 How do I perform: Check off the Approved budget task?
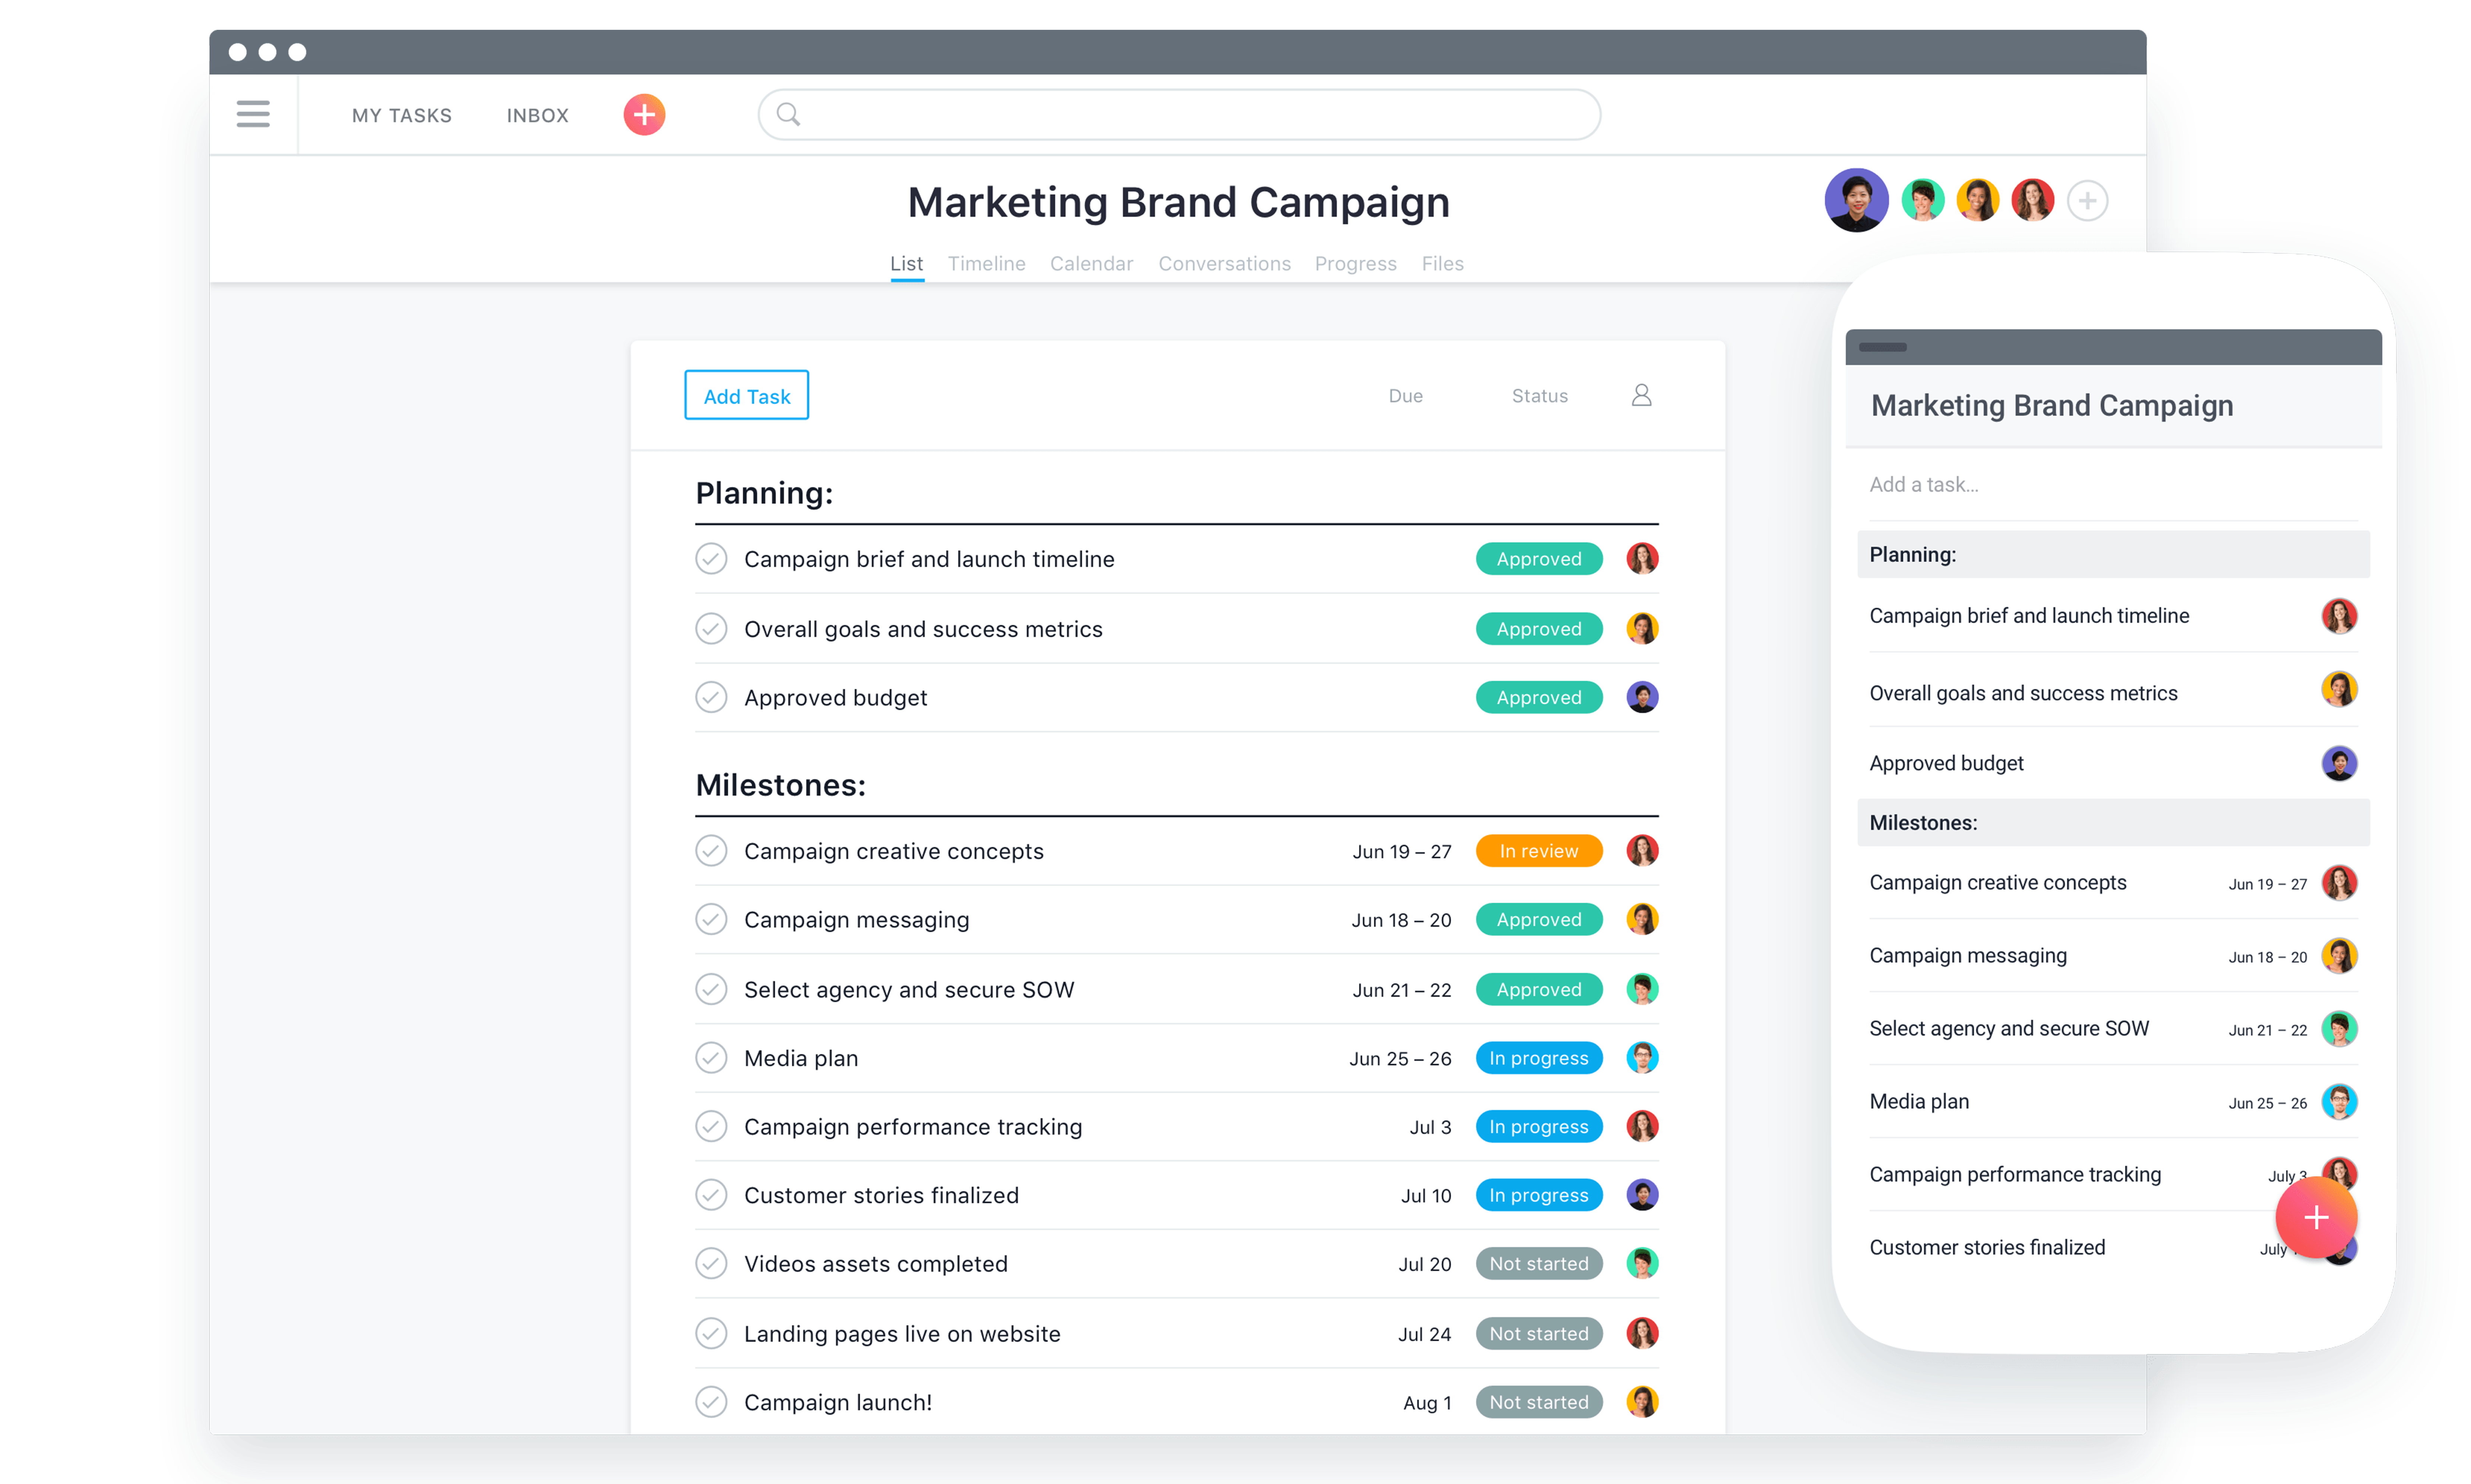pyautogui.click(x=711, y=697)
